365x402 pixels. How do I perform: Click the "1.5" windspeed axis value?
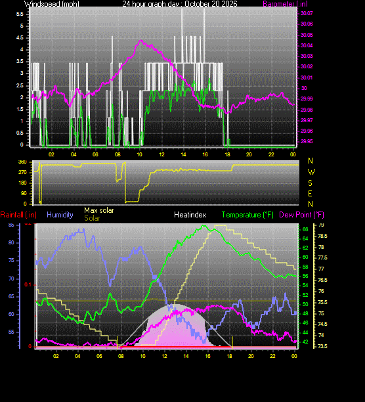click(x=20, y=110)
